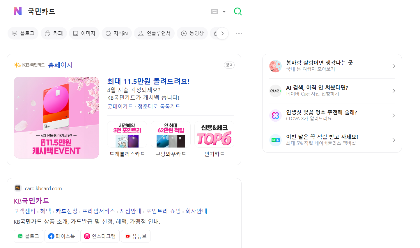
Task: Click the green search magnifier icon
Action: pos(238,11)
